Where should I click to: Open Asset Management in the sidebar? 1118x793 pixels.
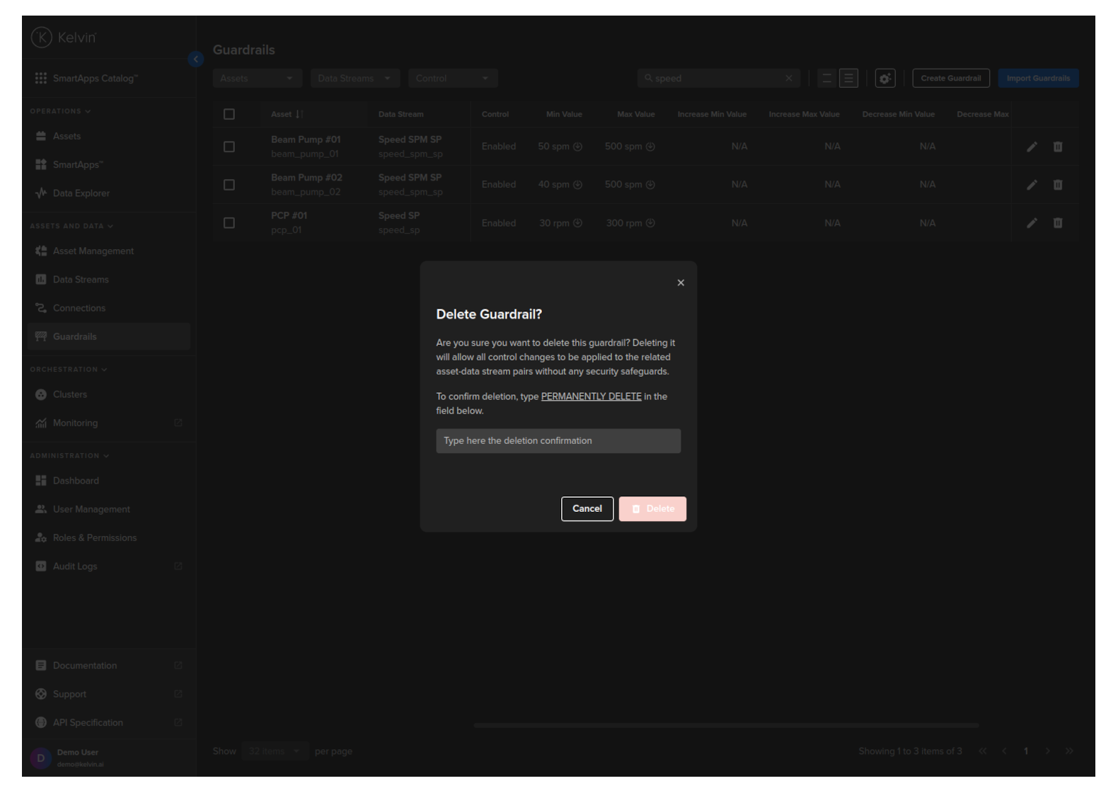[93, 251]
